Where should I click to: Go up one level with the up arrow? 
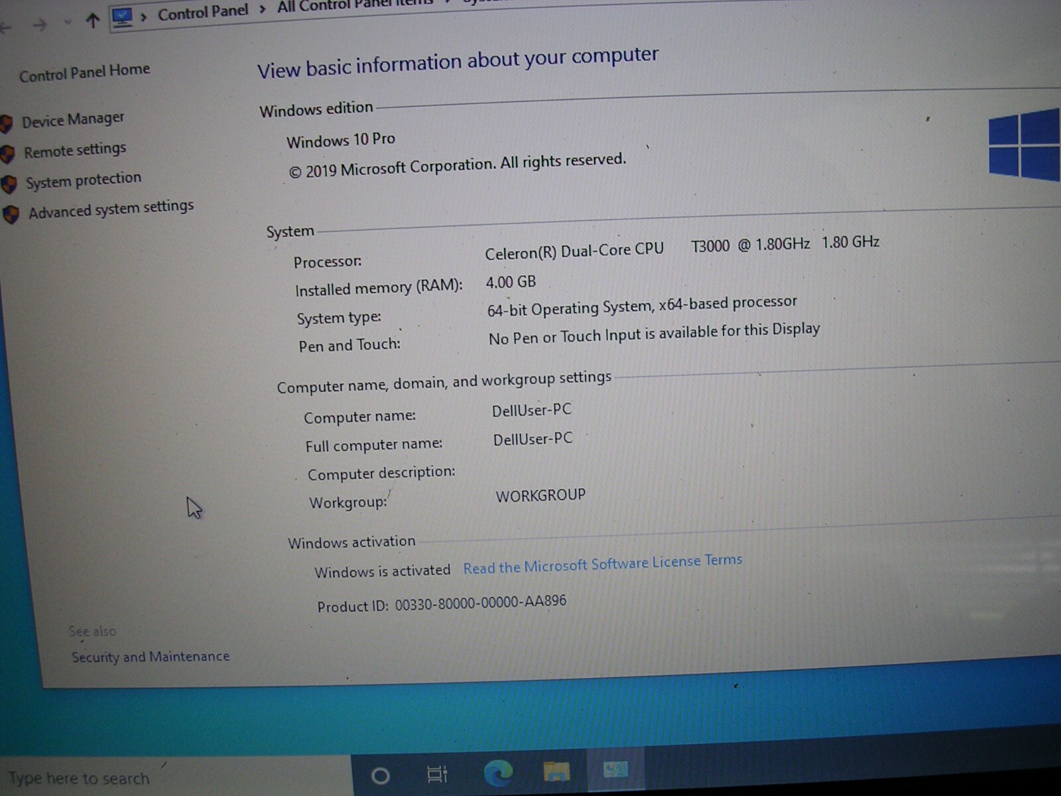tap(92, 21)
